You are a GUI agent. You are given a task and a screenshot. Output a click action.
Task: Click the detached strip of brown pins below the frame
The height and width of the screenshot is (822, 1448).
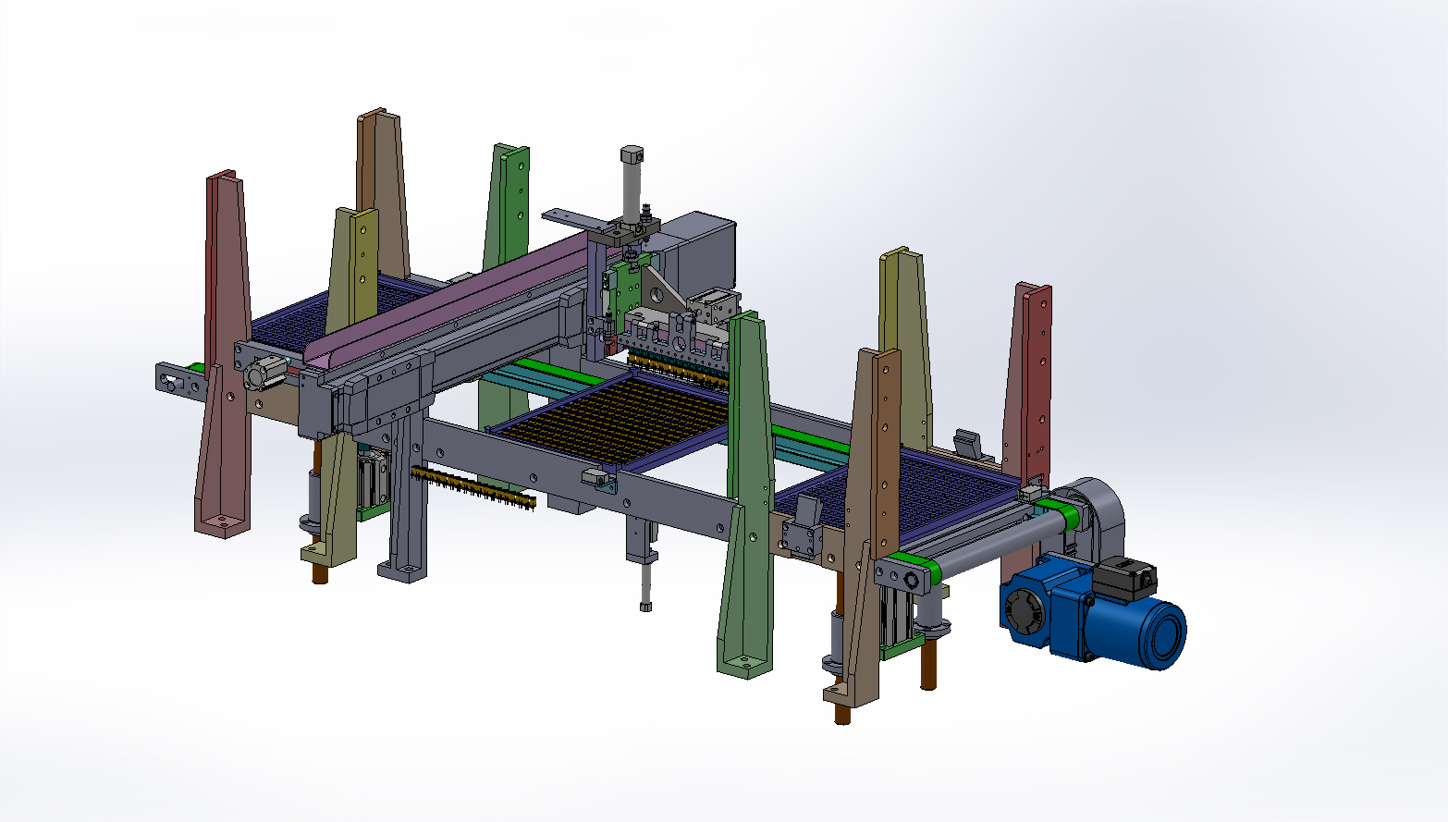click(474, 487)
